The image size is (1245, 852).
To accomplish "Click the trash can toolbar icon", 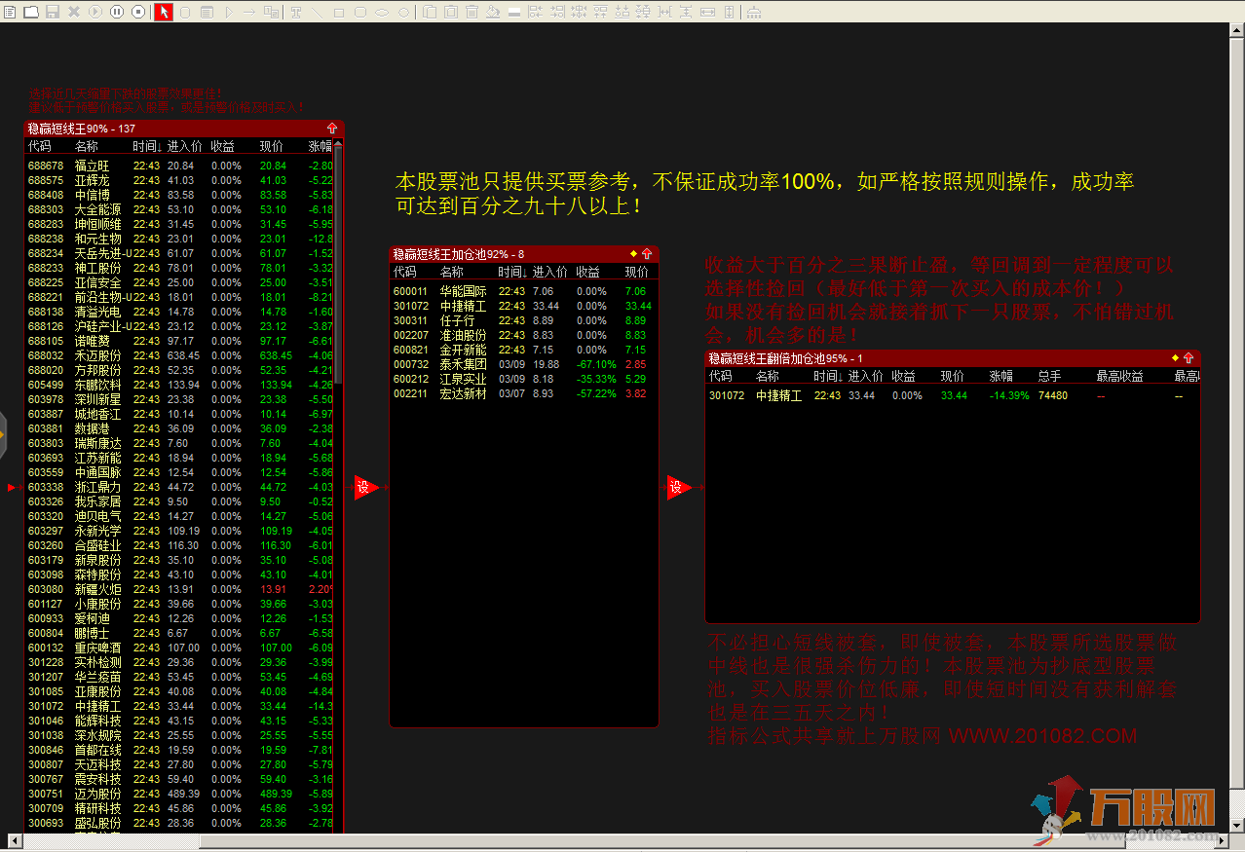I will pos(472,12).
